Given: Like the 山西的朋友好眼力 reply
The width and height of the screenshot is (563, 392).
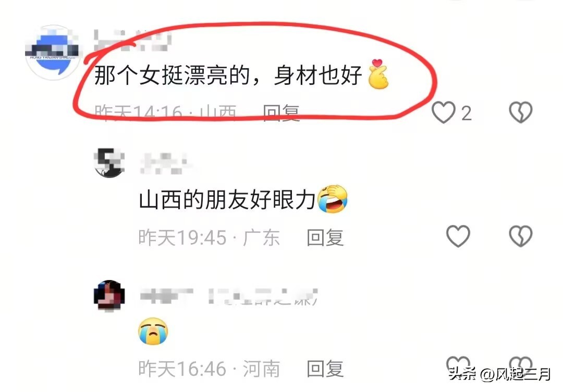Looking at the screenshot, I should pos(458,236).
